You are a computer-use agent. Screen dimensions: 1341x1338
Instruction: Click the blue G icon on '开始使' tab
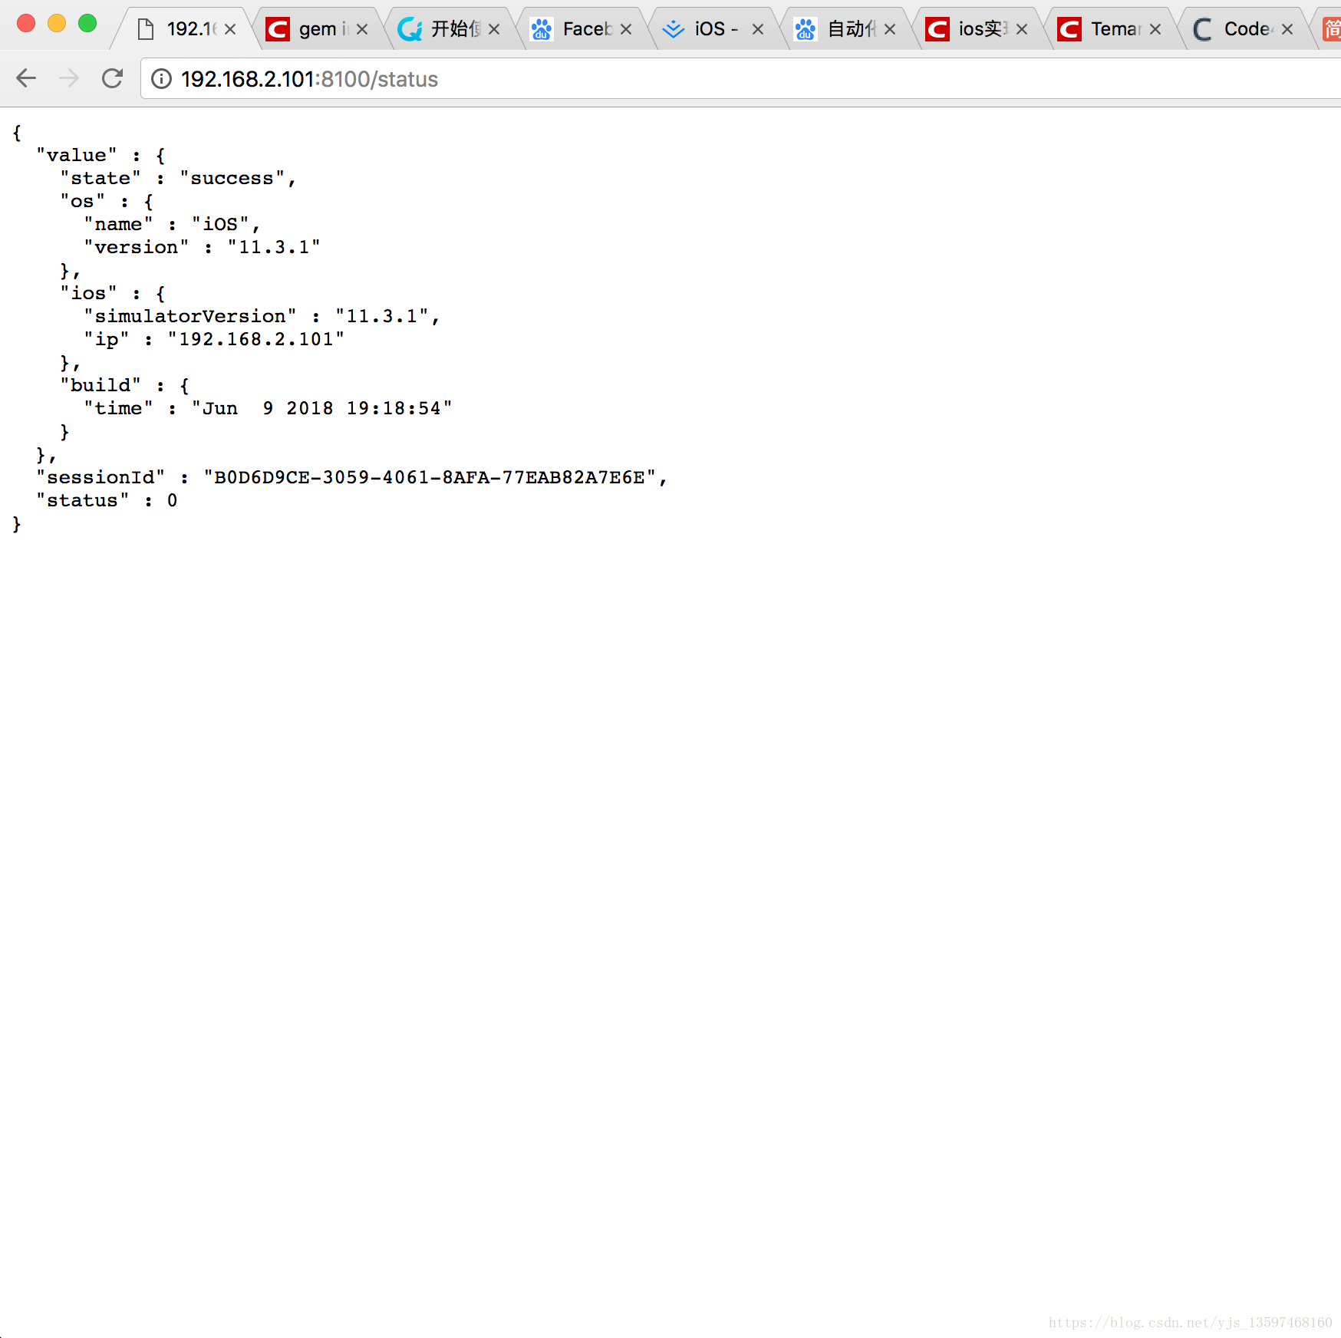click(x=410, y=30)
